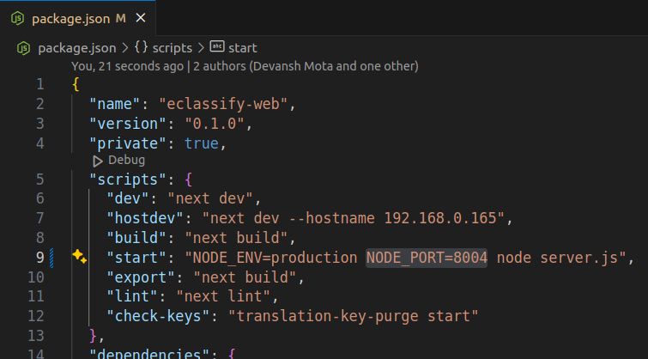Click the Debug code lens above scripts

pyautogui.click(x=126, y=161)
